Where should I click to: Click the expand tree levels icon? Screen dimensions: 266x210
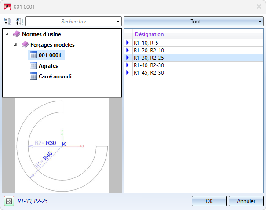point(19,22)
